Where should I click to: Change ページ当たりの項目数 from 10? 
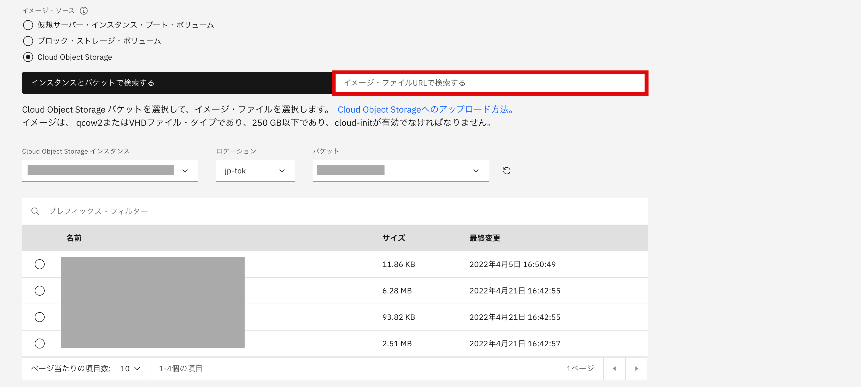pyautogui.click(x=130, y=368)
